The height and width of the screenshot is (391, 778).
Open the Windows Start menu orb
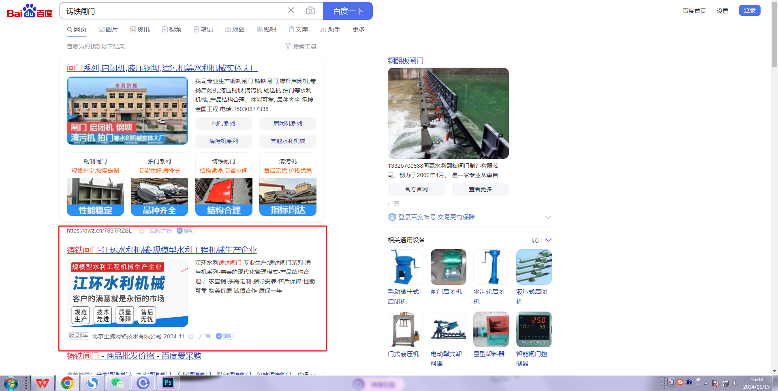11,383
